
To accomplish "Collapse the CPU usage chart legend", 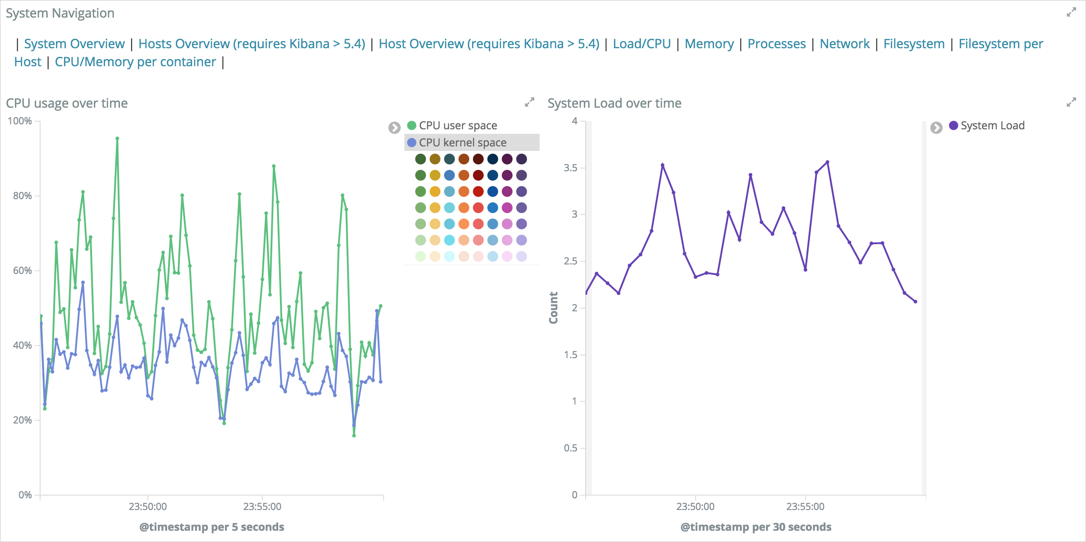I will pos(394,128).
